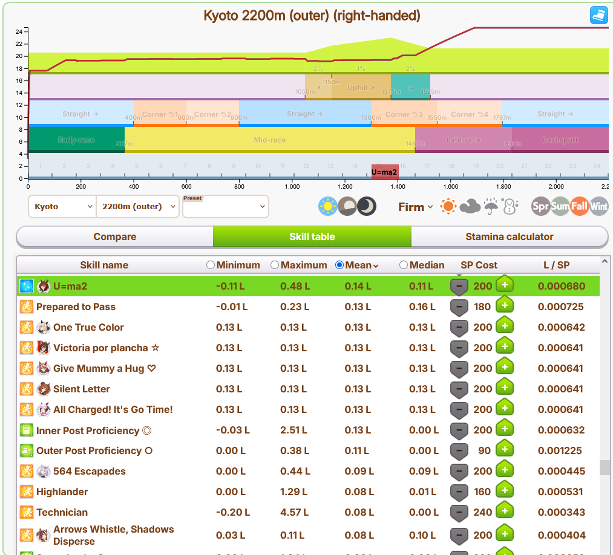Select the sunny daytime icon
This screenshot has width=613, height=555.
click(x=327, y=206)
